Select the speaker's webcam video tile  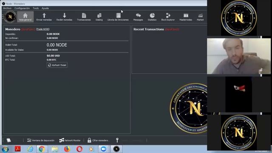(x=239, y=56)
